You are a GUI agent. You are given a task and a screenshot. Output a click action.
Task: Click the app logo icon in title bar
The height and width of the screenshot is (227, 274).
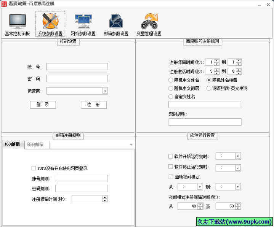[4, 4]
